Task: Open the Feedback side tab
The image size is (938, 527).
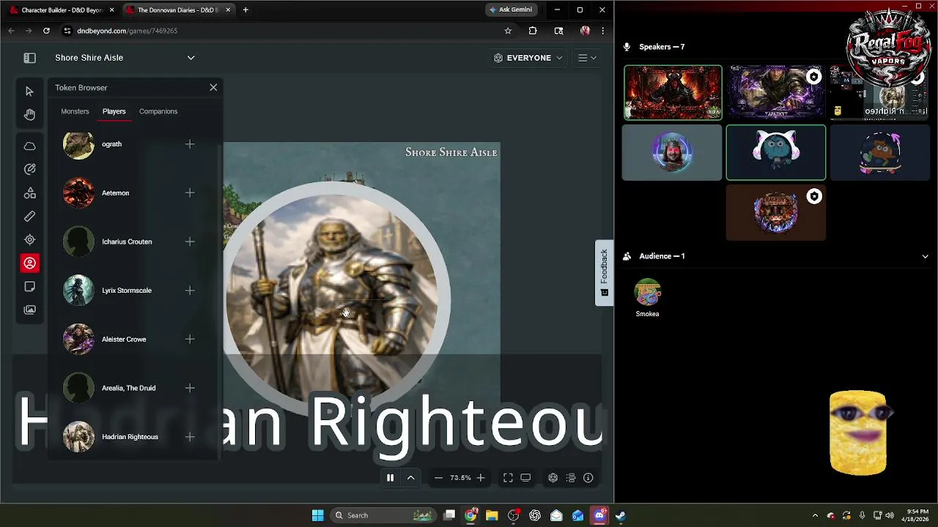Action: (x=604, y=272)
